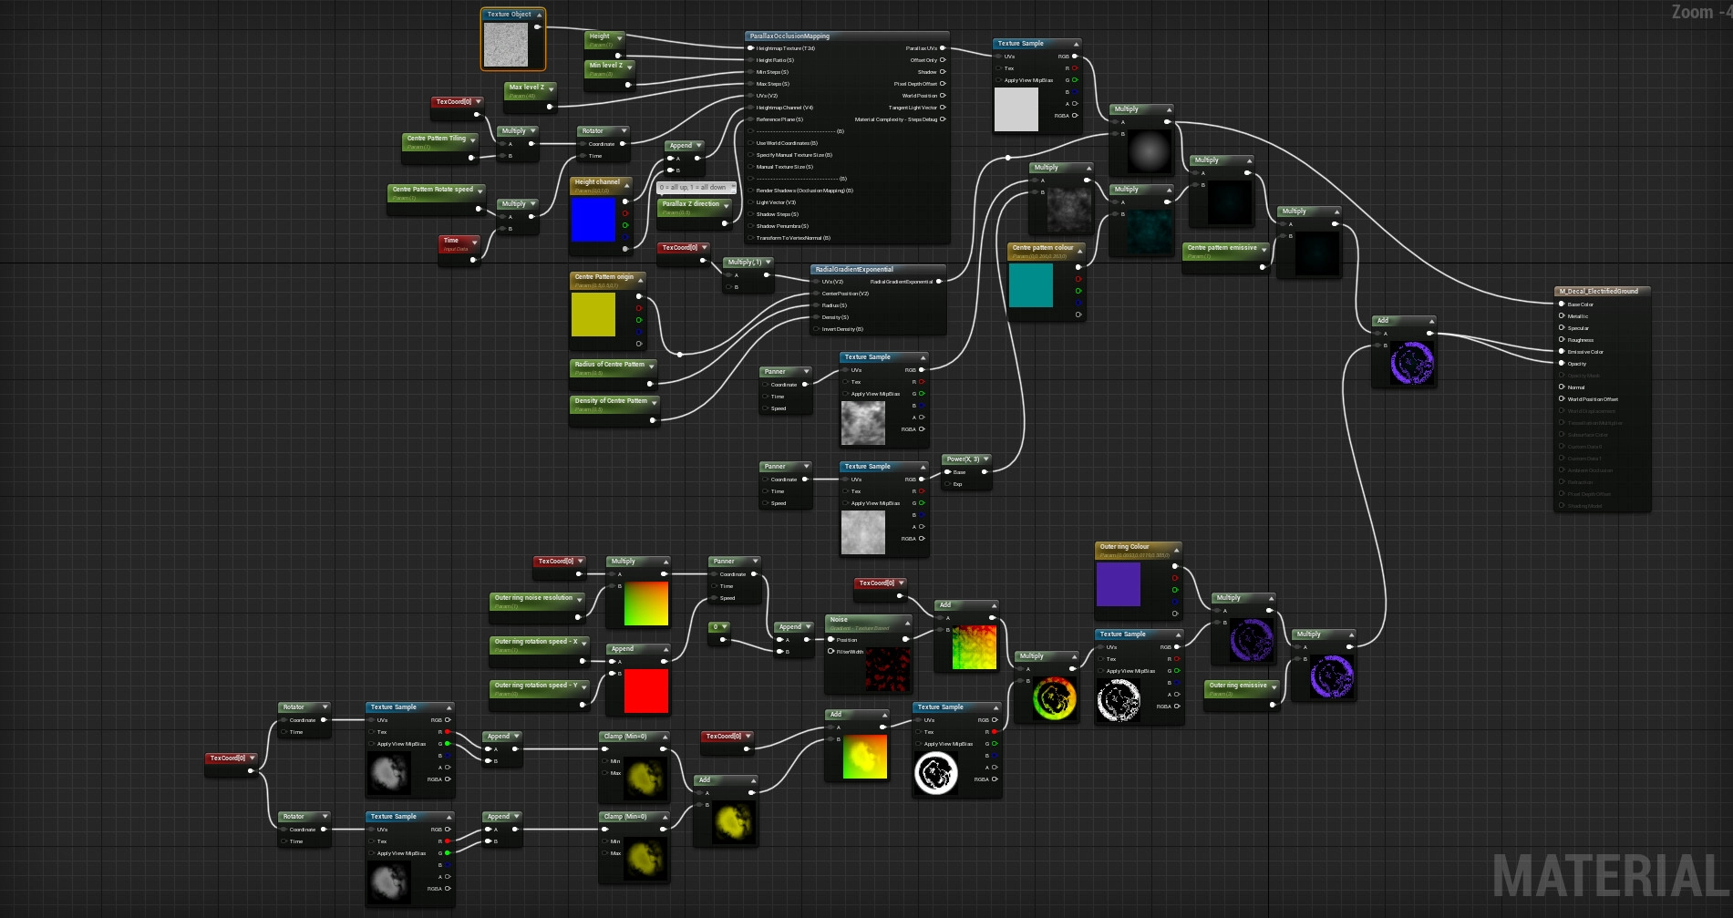1733x918 pixels.
Task: Click the Base Color input pin
Action: (1562, 304)
